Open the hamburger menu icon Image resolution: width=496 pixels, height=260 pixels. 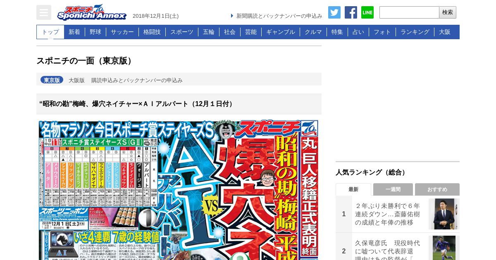(44, 12)
